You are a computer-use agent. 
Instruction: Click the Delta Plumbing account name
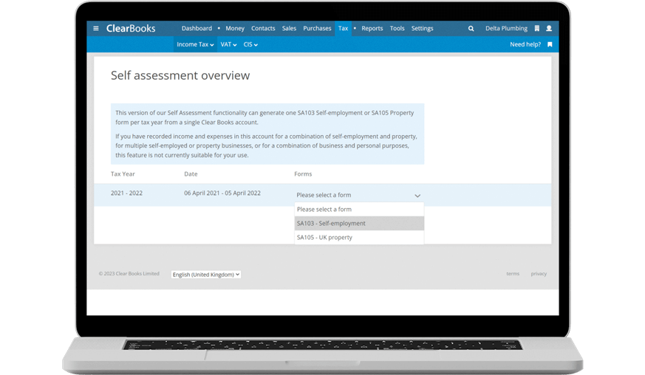click(x=506, y=28)
